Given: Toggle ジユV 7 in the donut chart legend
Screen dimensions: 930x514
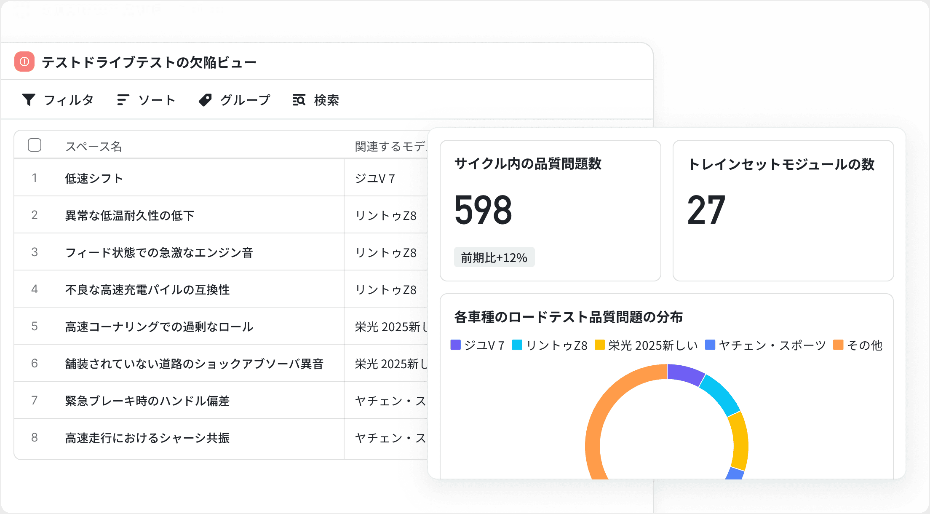Looking at the screenshot, I should click(x=478, y=345).
